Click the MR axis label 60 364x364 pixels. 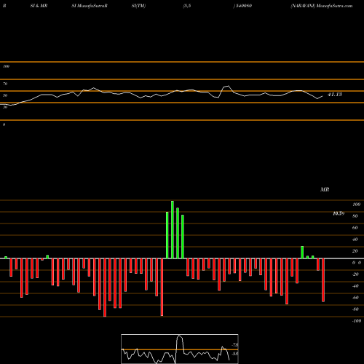[355, 228]
